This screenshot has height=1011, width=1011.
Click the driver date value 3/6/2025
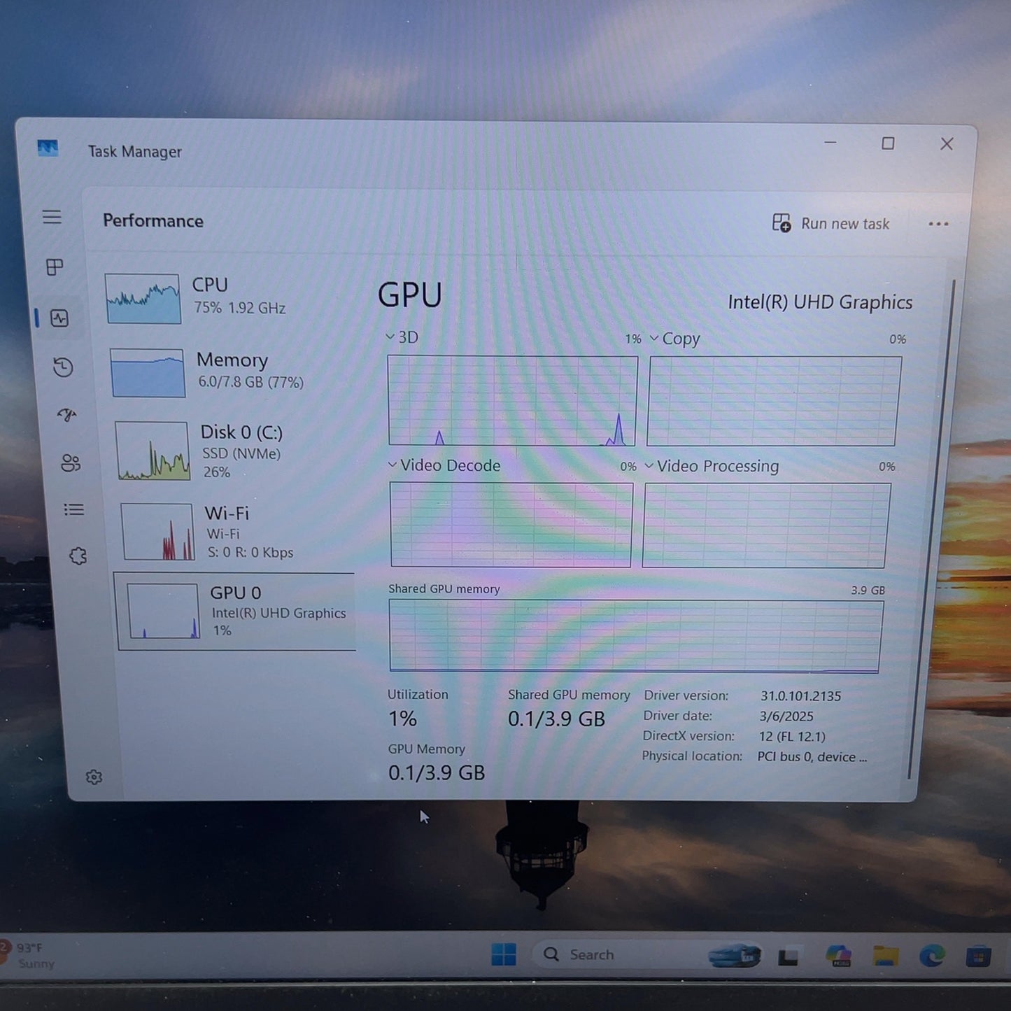[x=786, y=716]
